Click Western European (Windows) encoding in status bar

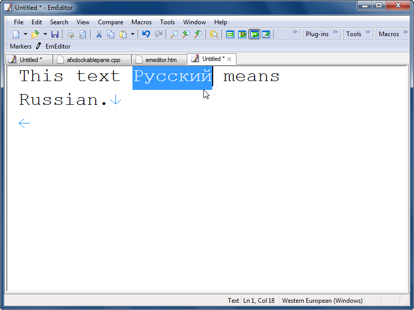pos(322,301)
